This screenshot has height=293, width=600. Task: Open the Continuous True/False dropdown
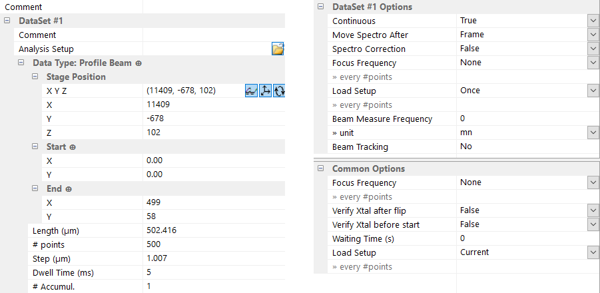(x=593, y=21)
